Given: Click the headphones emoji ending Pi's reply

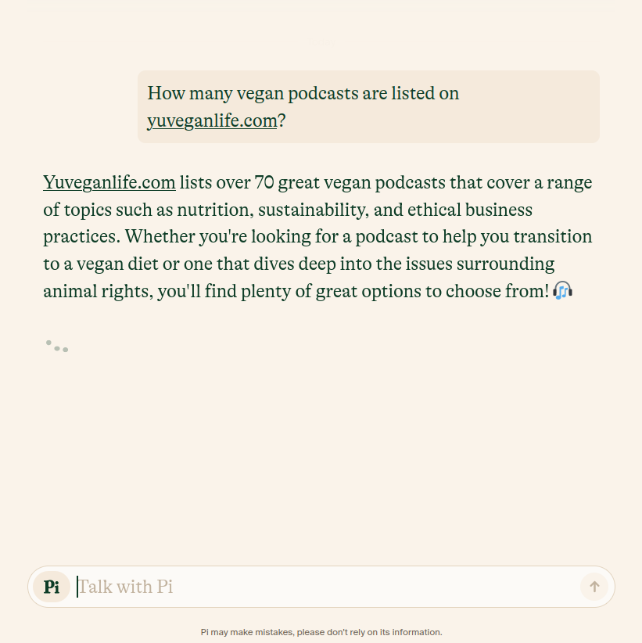Looking at the screenshot, I should pos(562,291).
